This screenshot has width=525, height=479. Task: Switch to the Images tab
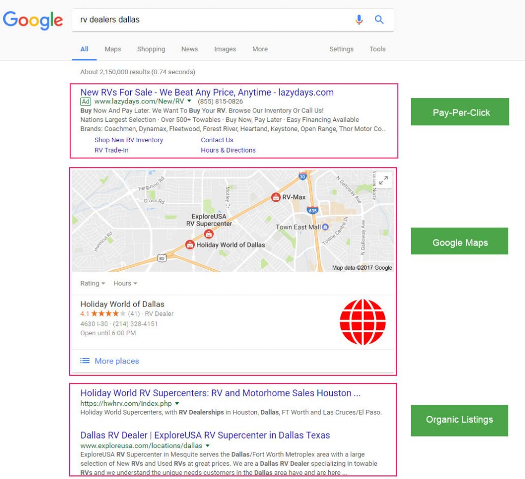click(225, 49)
